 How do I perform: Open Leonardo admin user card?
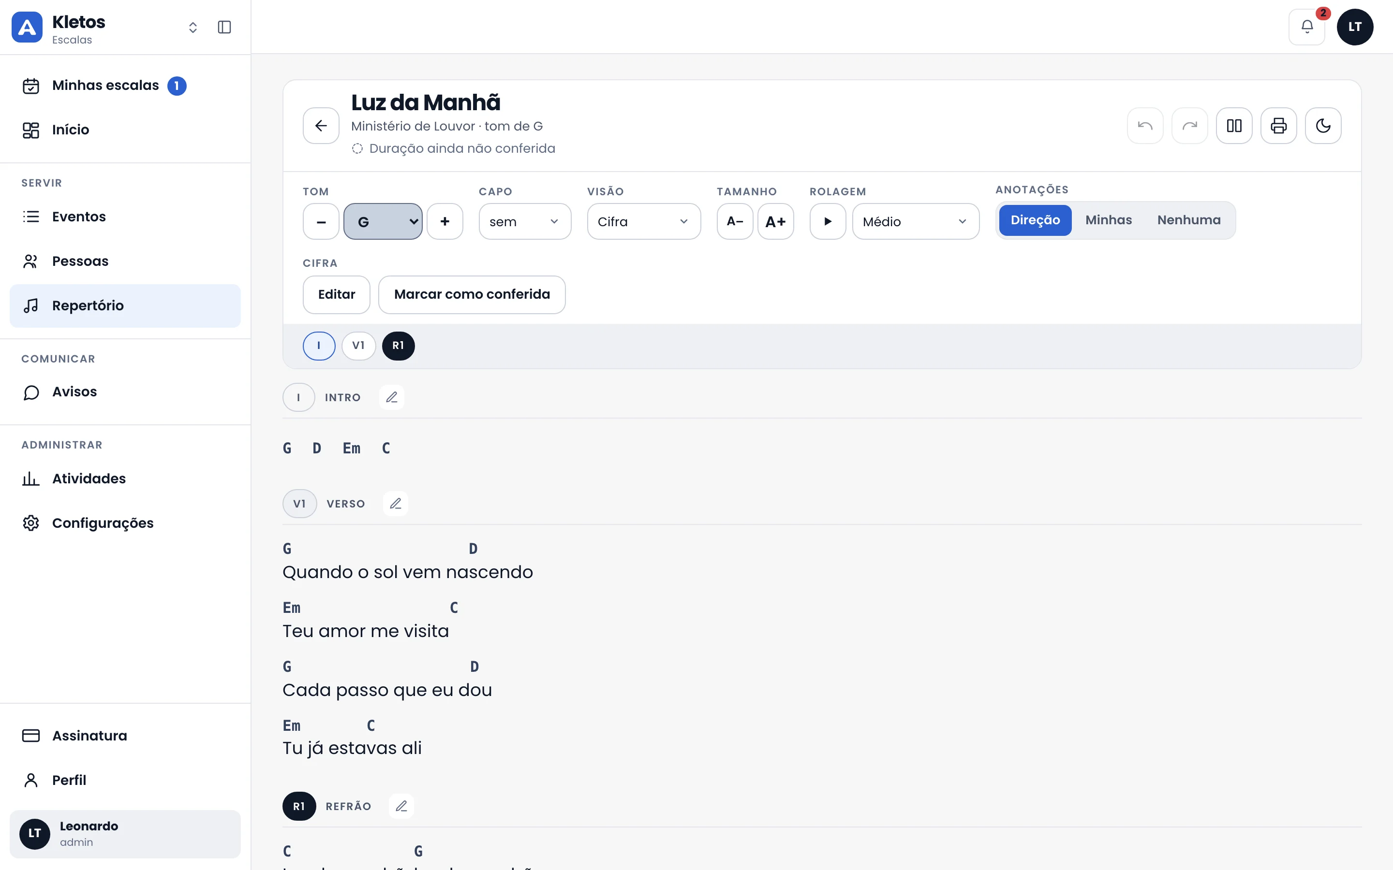coord(125,834)
